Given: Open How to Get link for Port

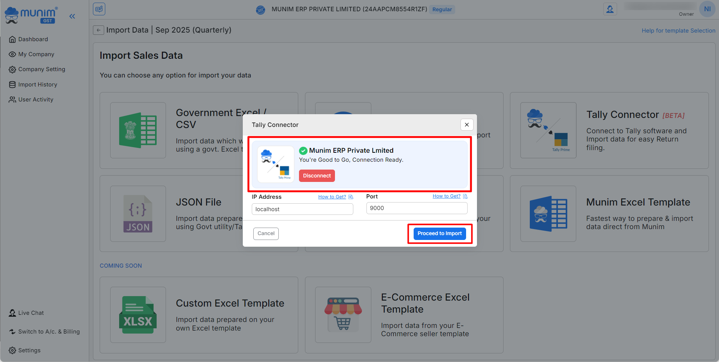Looking at the screenshot, I should (446, 196).
